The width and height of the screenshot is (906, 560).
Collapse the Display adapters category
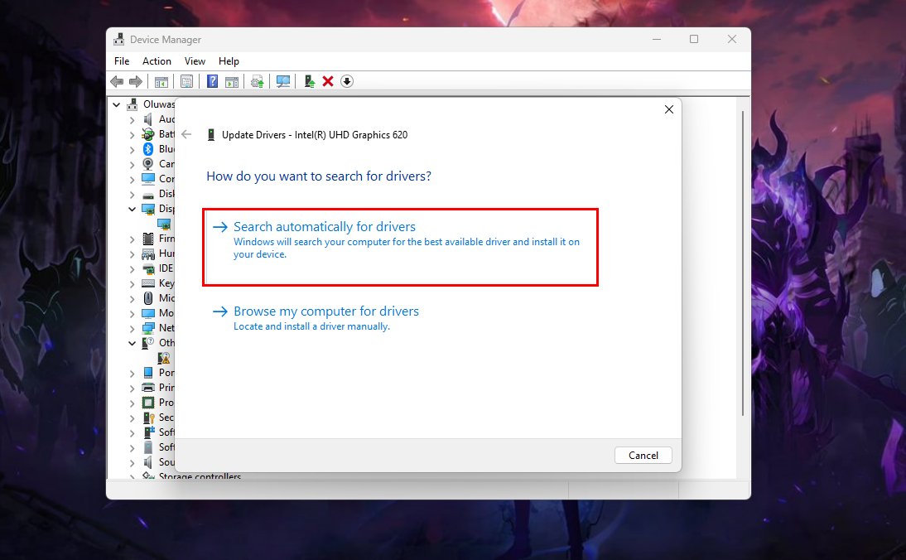(133, 210)
